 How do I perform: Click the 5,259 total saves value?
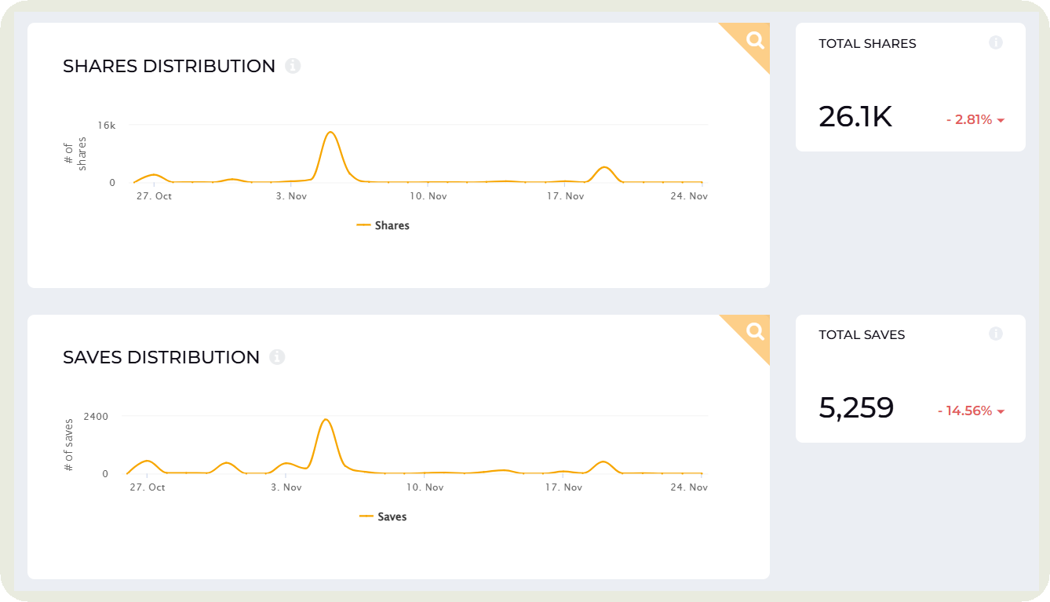(x=855, y=407)
